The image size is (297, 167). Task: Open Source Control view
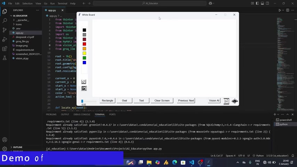coord(5,30)
